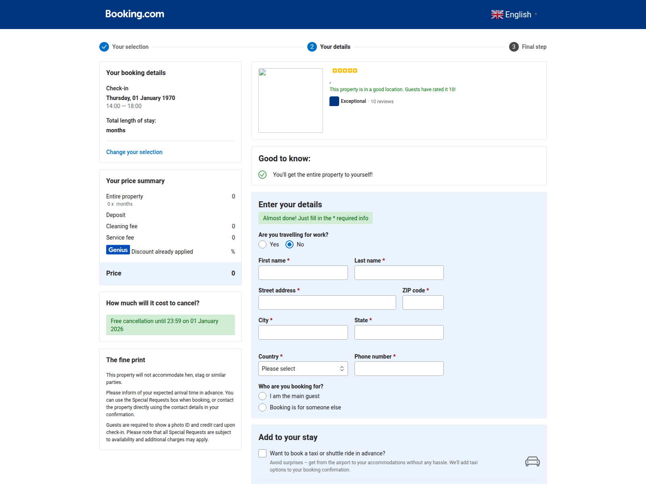646x484 pixels.
Task: Click the Entire property price row
Action: (x=170, y=196)
